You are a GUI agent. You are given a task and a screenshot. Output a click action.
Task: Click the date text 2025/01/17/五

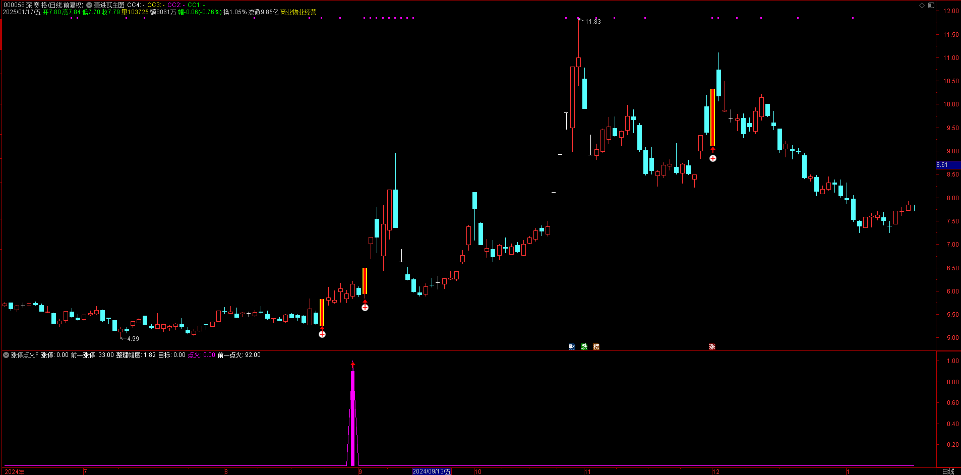[22, 12]
